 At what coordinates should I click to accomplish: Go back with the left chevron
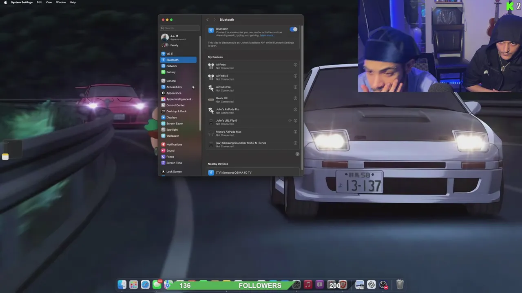coord(207,20)
